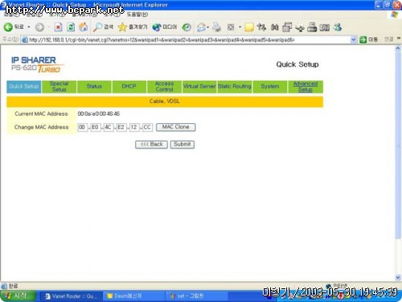This screenshot has height=302, width=402.
Task: Switch to the set - 그림판 taskbar item
Action: pyautogui.click(x=197, y=296)
